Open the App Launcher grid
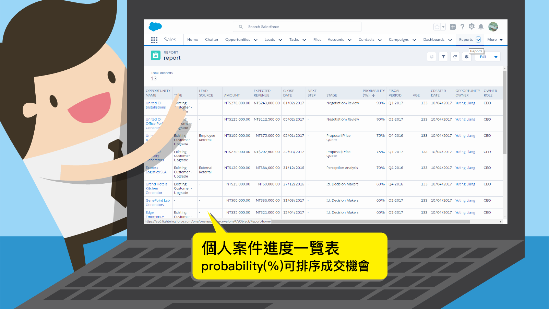This screenshot has height=309, width=549. click(x=154, y=40)
